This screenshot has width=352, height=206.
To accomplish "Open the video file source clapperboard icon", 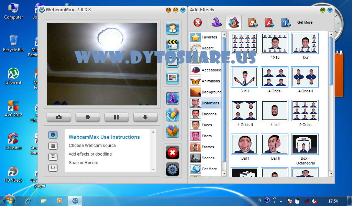I will click(x=173, y=45).
